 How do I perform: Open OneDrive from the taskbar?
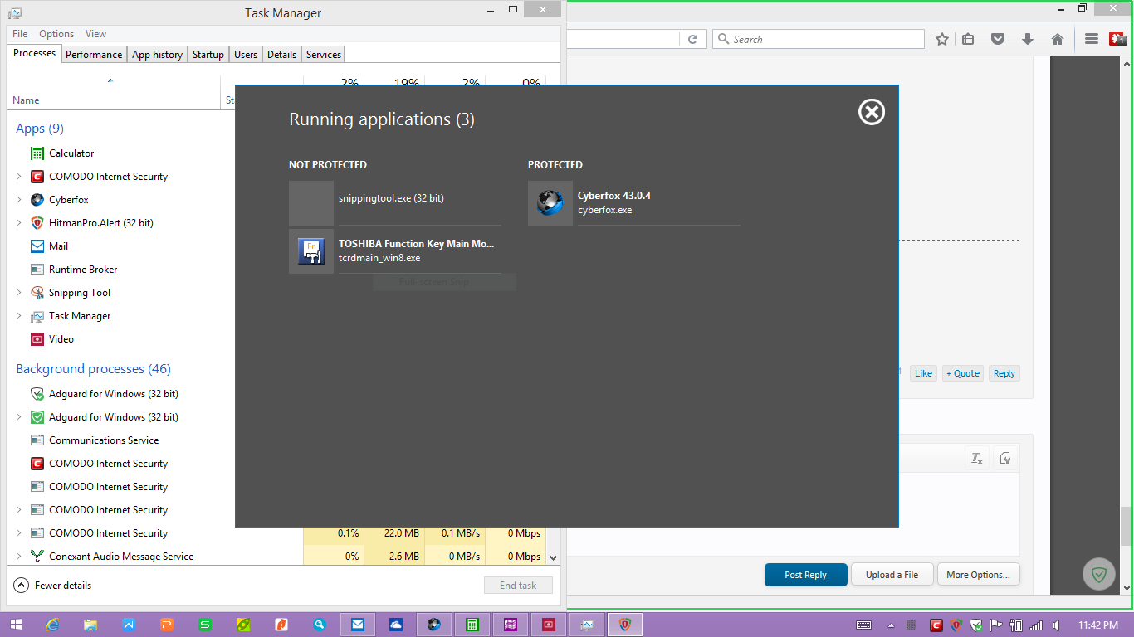(395, 625)
